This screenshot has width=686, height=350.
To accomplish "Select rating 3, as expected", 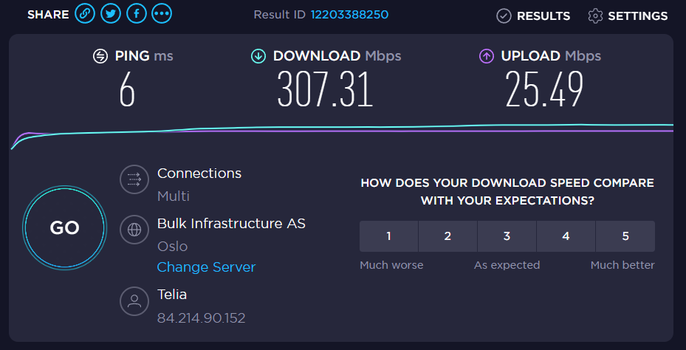I will tap(507, 236).
